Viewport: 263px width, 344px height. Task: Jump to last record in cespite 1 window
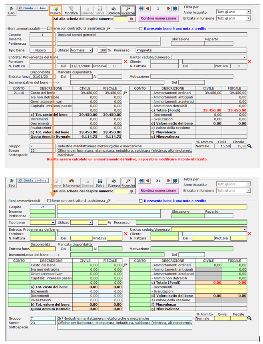[x=175, y=8]
